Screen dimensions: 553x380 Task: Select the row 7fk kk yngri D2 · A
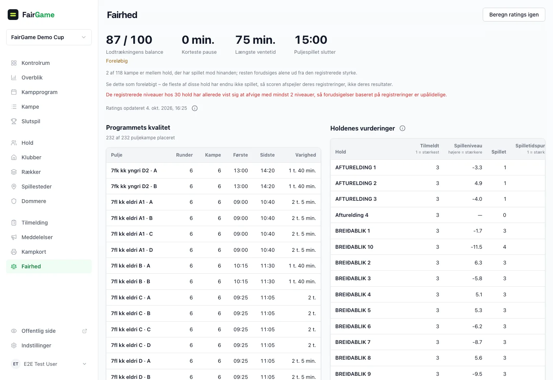click(x=214, y=170)
